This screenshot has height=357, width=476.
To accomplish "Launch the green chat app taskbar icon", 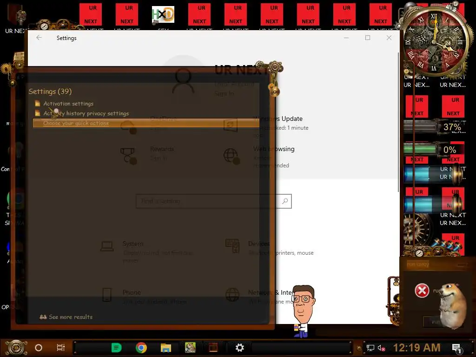I will click(116, 348).
